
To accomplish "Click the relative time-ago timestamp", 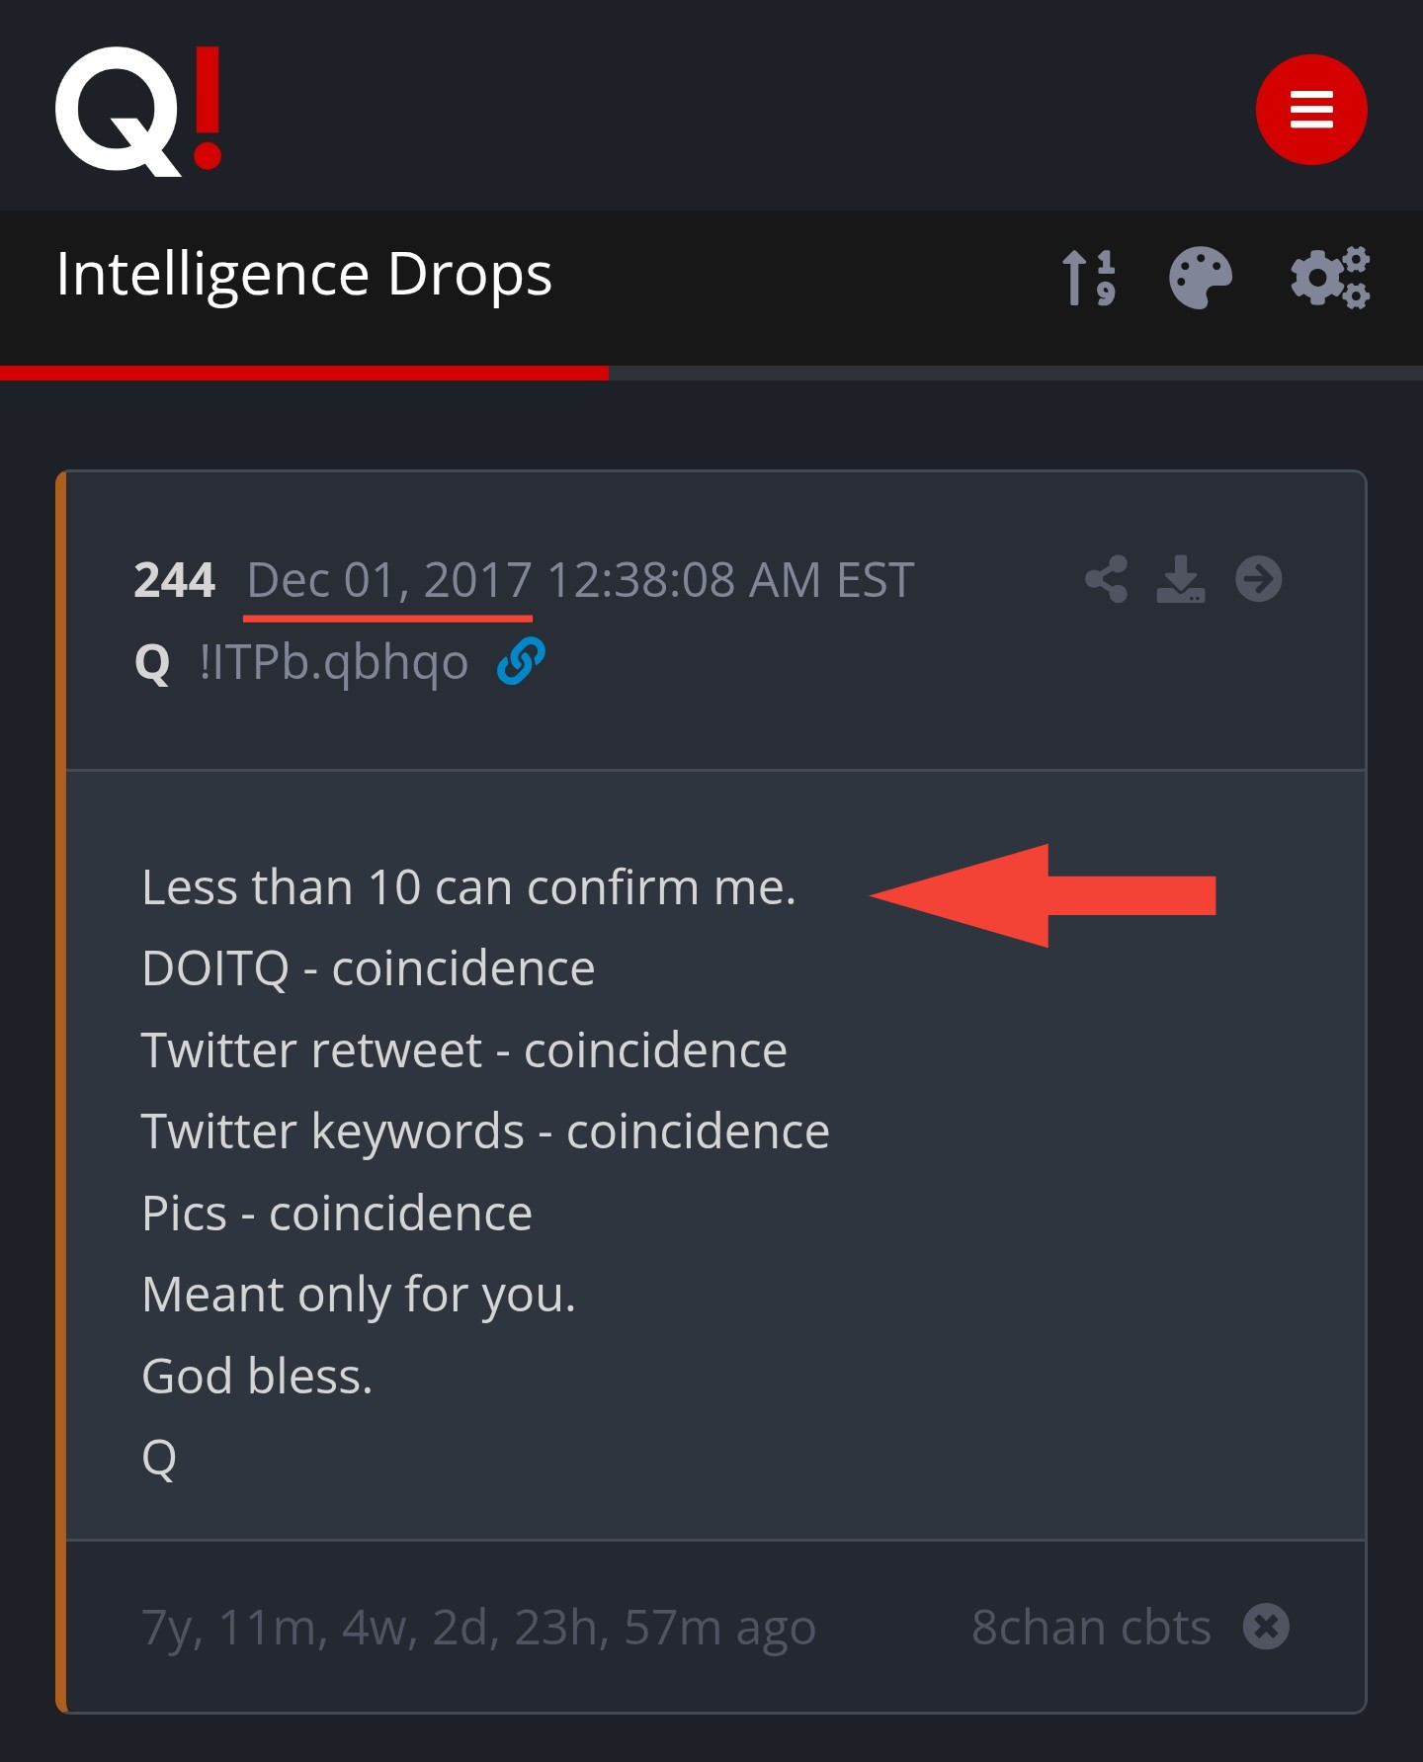I will tap(478, 1627).
